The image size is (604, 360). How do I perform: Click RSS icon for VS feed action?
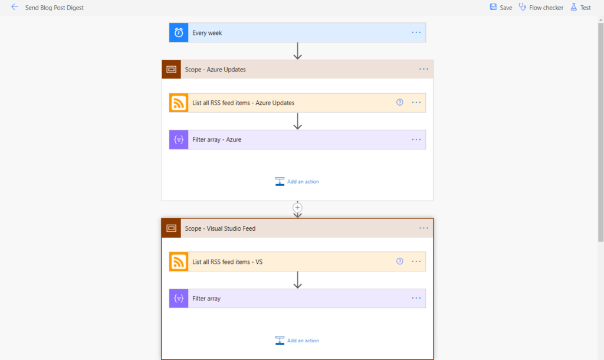click(x=179, y=261)
